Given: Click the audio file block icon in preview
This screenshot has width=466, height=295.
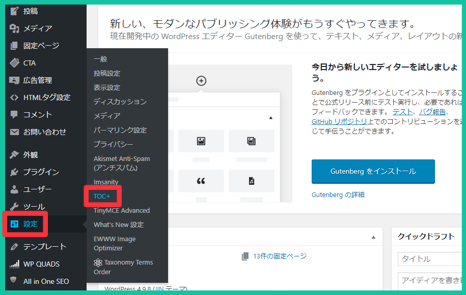Looking at the screenshot, I should (252, 181).
